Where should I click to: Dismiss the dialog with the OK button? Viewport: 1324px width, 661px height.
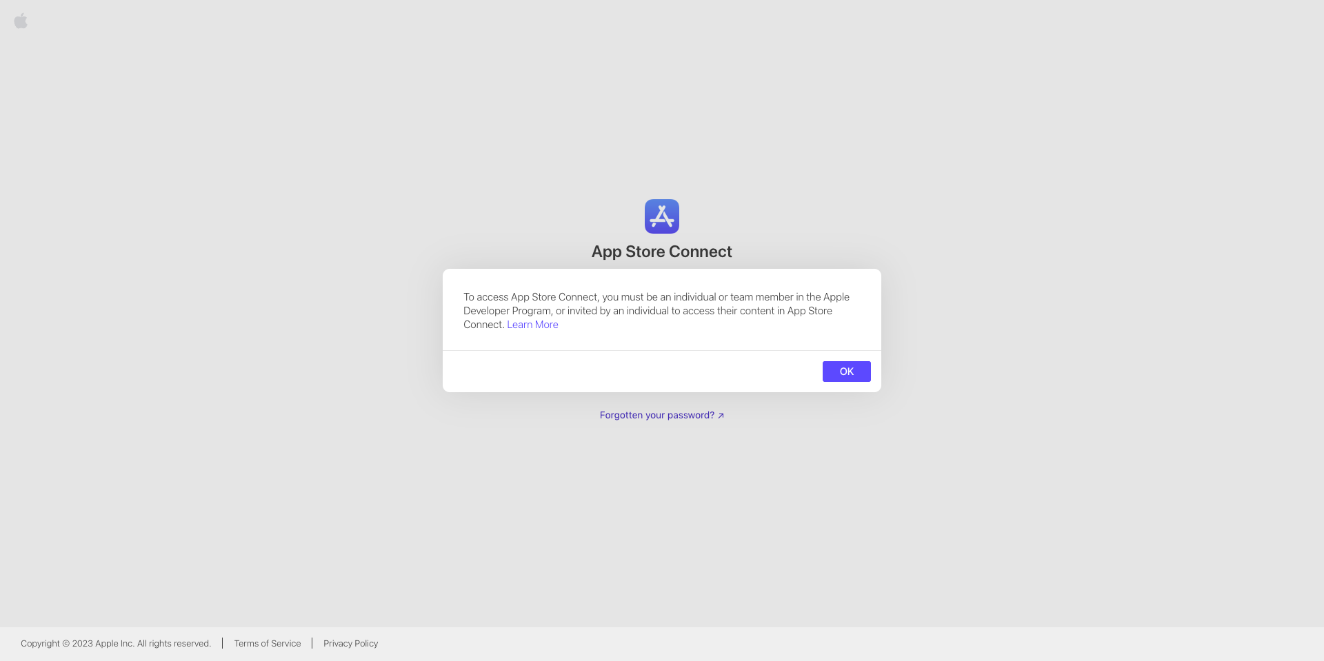tap(846, 372)
